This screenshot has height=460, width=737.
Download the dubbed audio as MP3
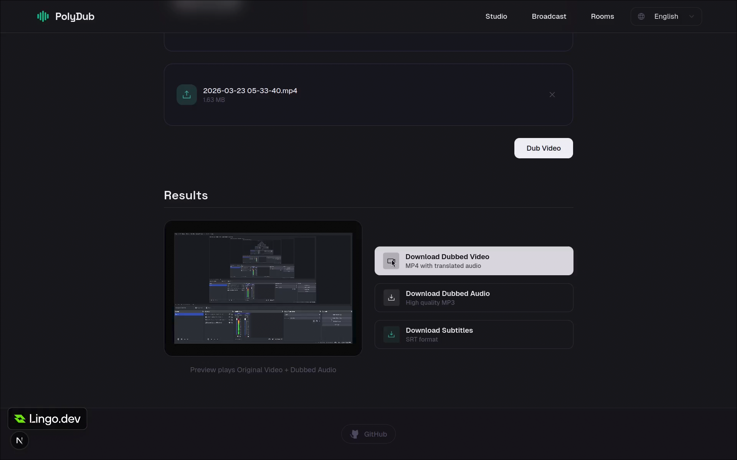coord(474,298)
